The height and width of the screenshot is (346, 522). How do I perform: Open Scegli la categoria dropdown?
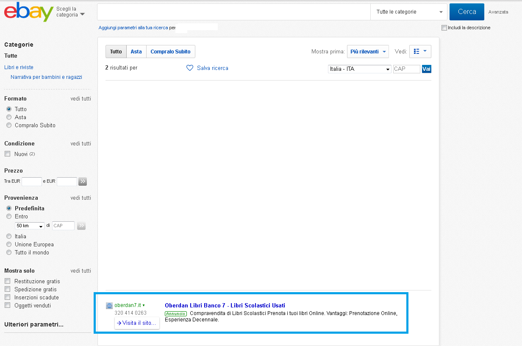click(x=70, y=12)
